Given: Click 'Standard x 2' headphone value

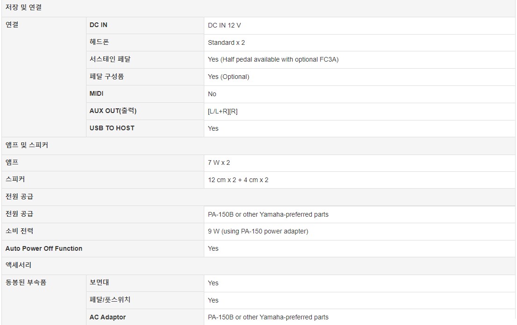Looking at the screenshot, I should [226, 42].
